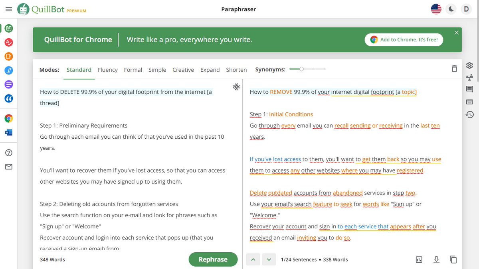
Task: Open the Paraphraser tool in sidebar
Action: [8, 28]
